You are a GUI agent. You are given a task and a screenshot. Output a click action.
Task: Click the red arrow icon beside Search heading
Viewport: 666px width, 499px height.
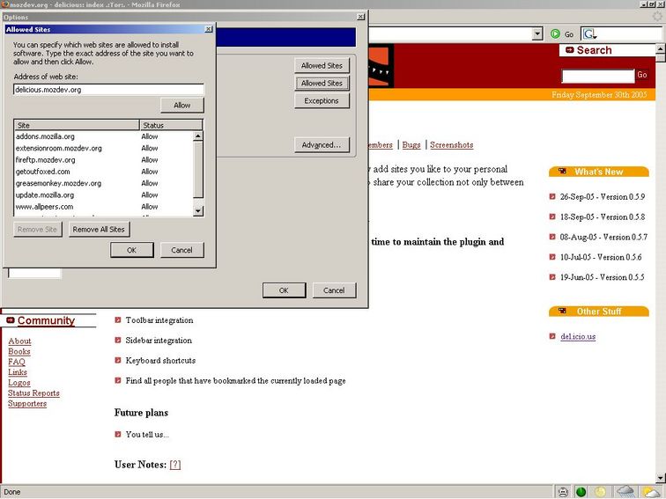tap(570, 50)
